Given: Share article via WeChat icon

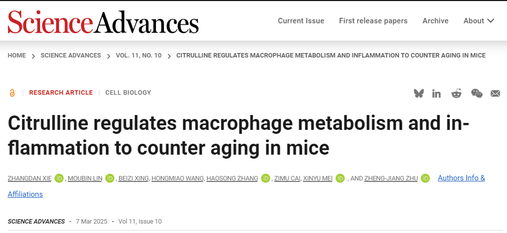Looking at the screenshot, I should [476, 93].
